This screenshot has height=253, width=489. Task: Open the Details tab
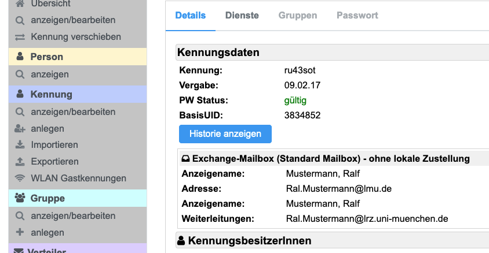190,16
